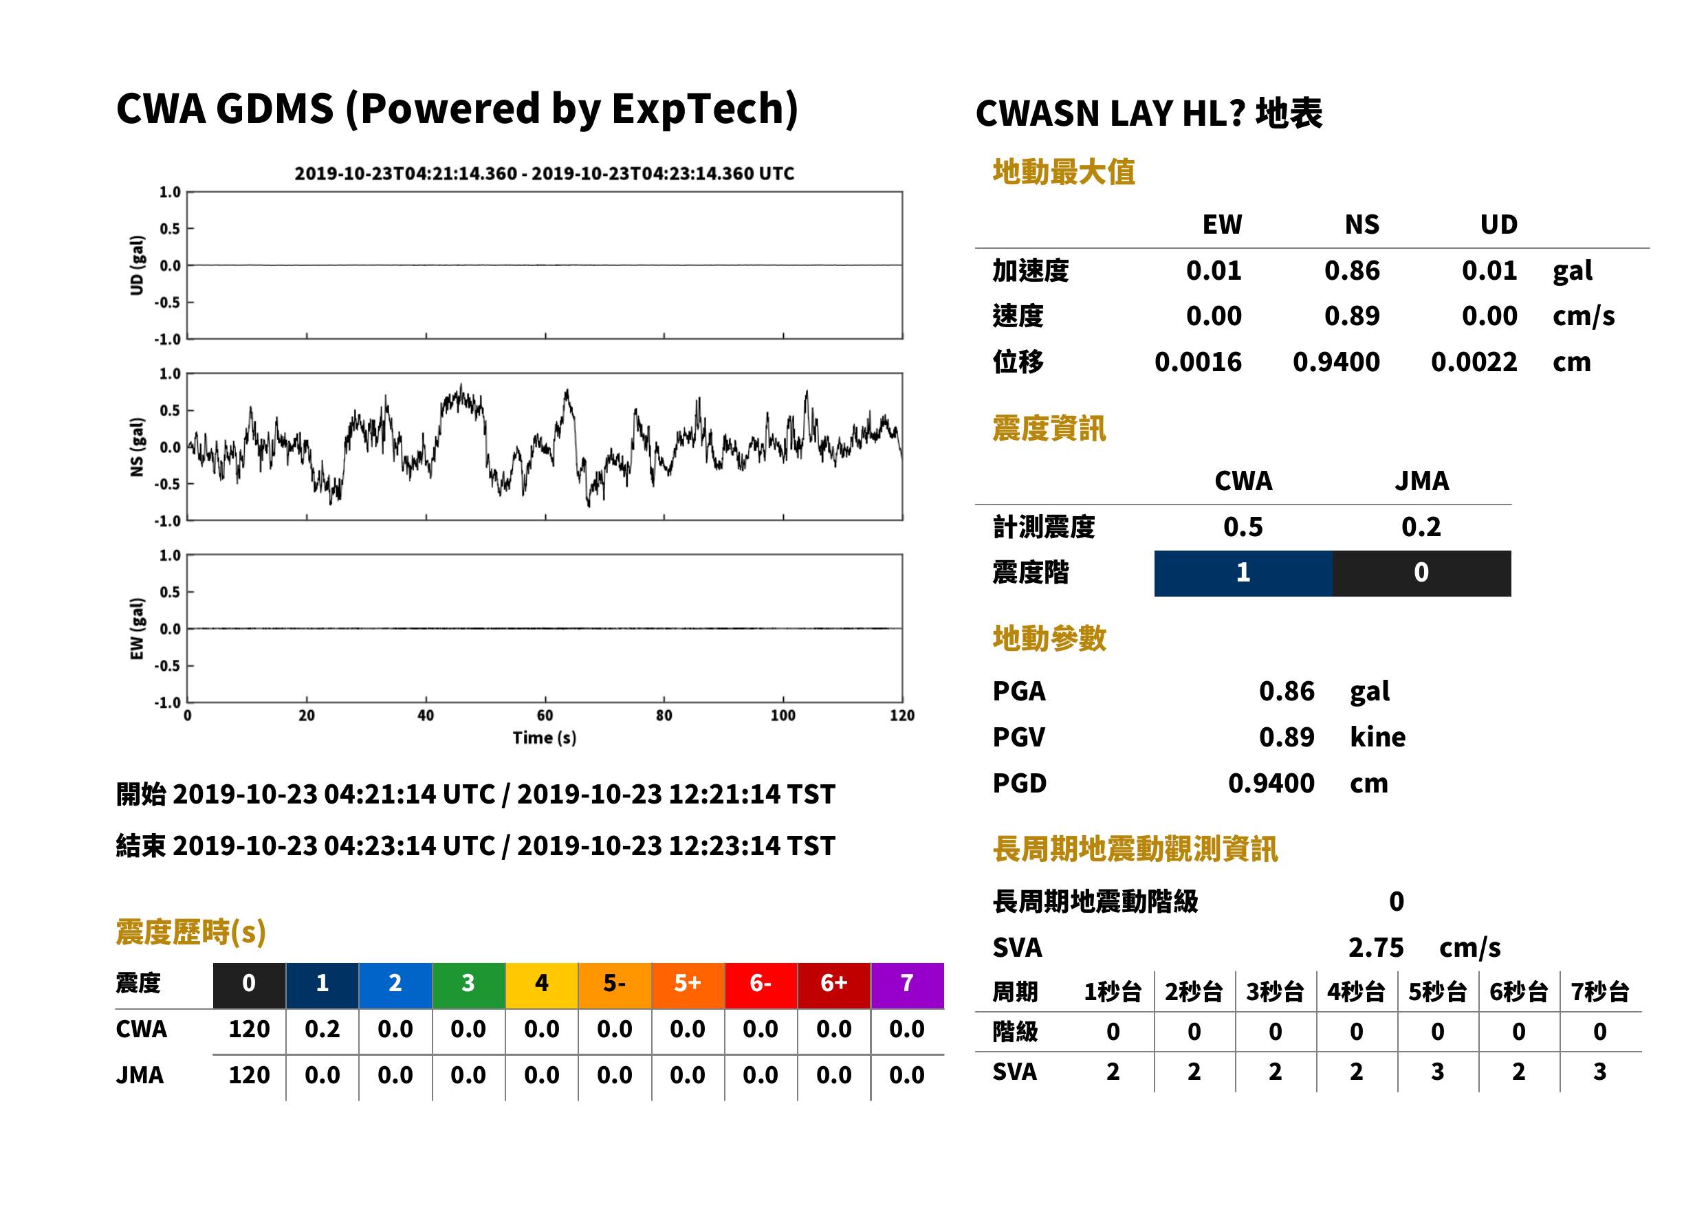Viewport: 1706px width, 1218px height.
Task: Click the CWA GDMS title heading
Action: [x=458, y=109]
